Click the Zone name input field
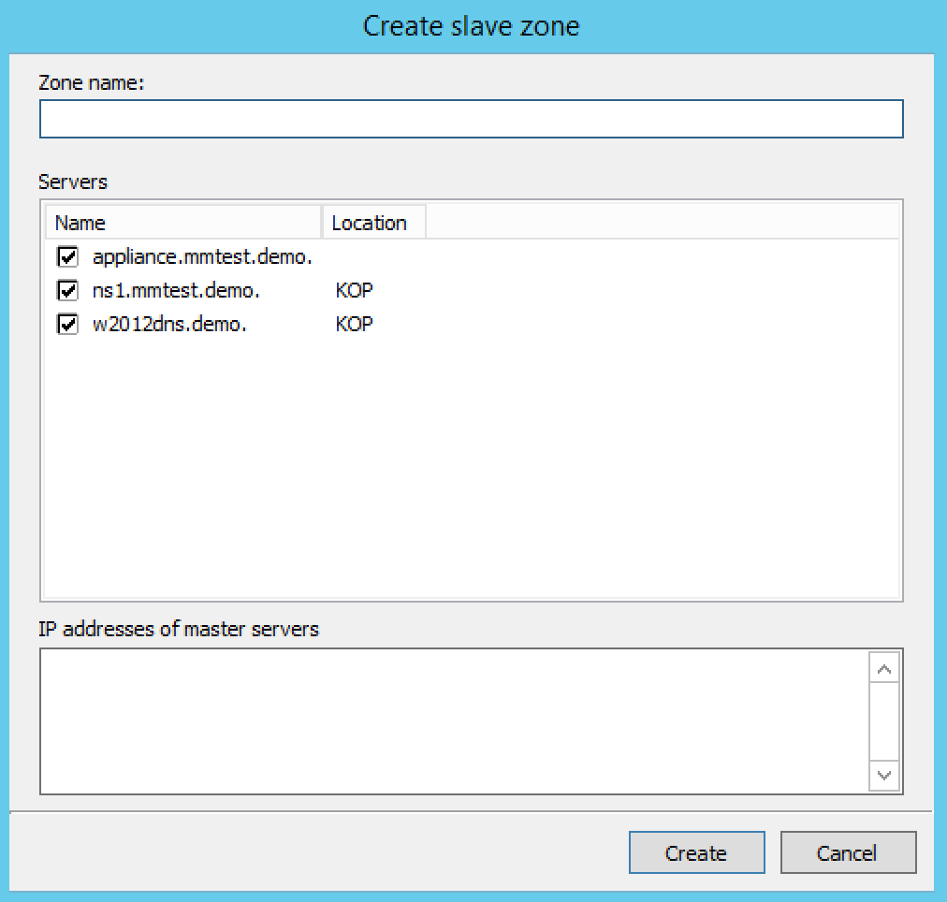This screenshot has width=947, height=902. tap(471, 119)
